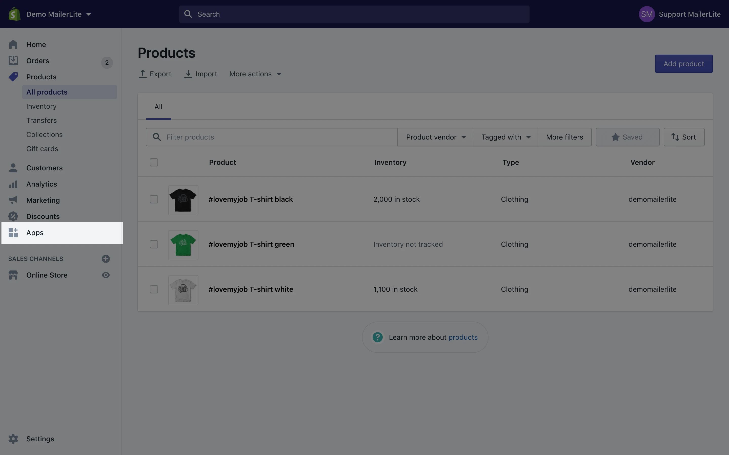
Task: Open the Tagged with filter dropdown
Action: tap(505, 137)
